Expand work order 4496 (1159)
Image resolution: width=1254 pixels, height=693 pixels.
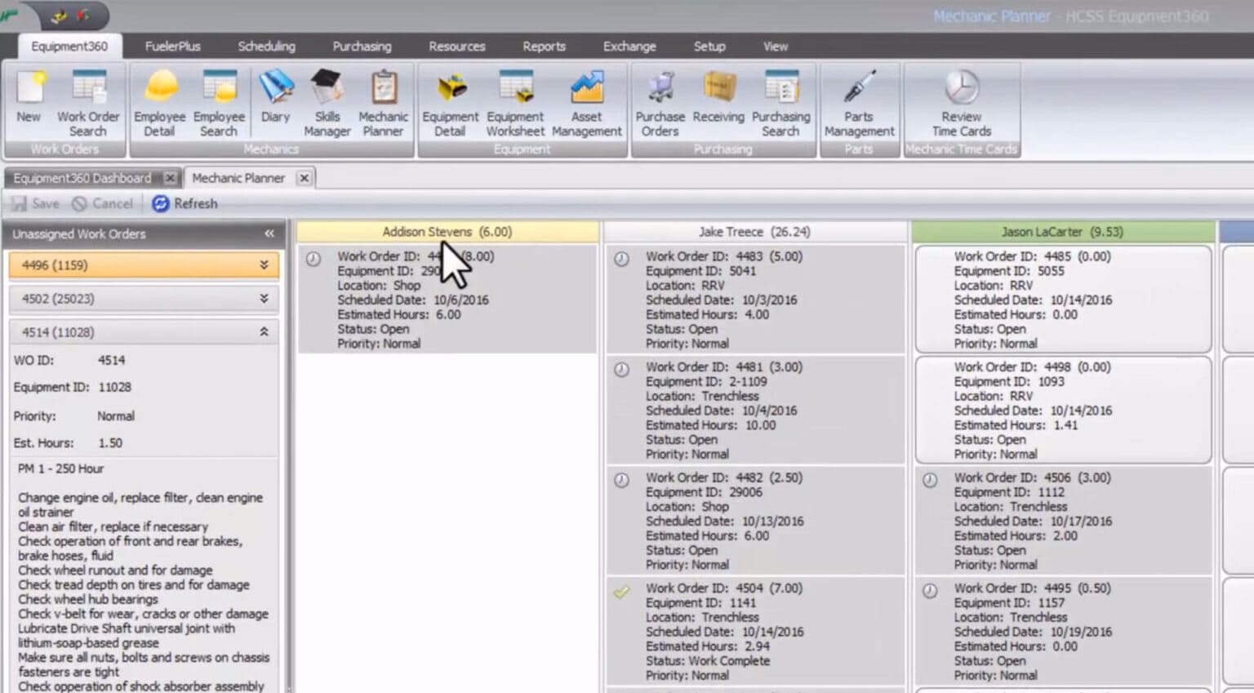[263, 264]
